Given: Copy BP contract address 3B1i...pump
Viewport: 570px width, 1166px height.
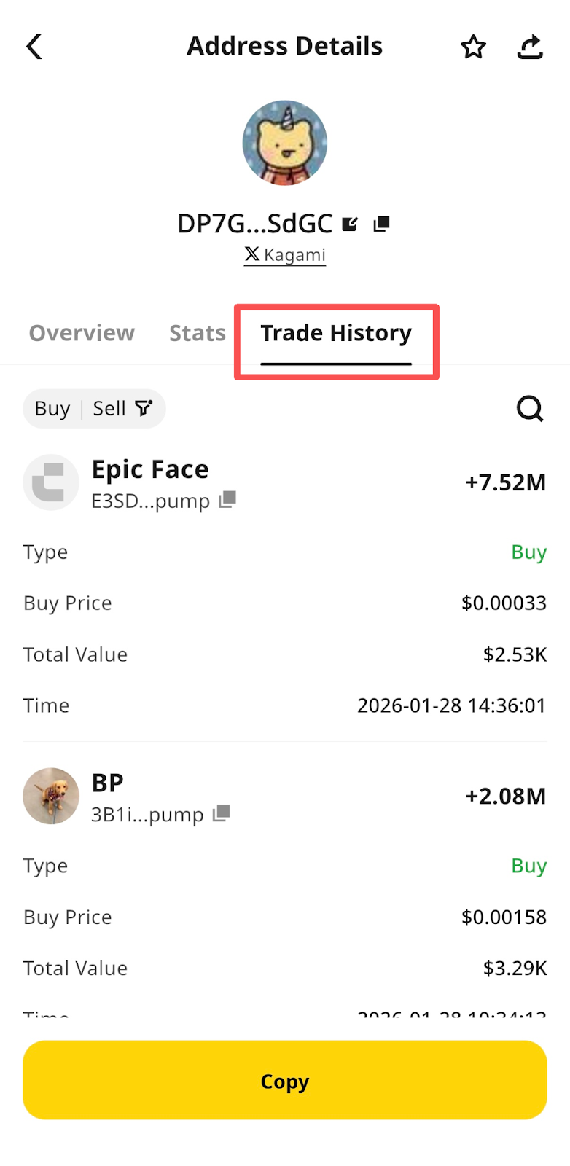Looking at the screenshot, I should (x=222, y=813).
